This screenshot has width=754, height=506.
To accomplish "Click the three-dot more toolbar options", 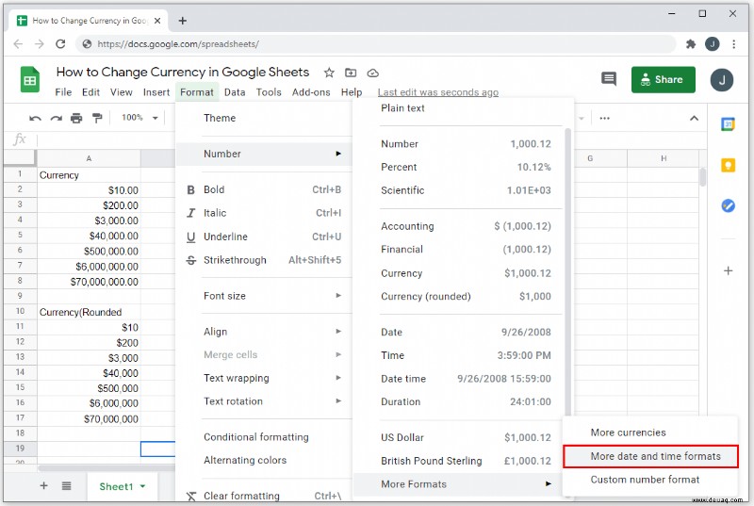I will point(604,118).
